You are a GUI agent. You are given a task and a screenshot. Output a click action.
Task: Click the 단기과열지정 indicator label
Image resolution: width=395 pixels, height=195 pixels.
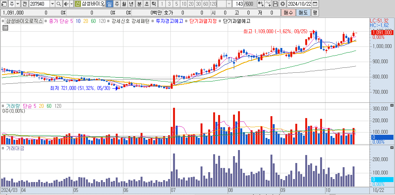coord(203,21)
